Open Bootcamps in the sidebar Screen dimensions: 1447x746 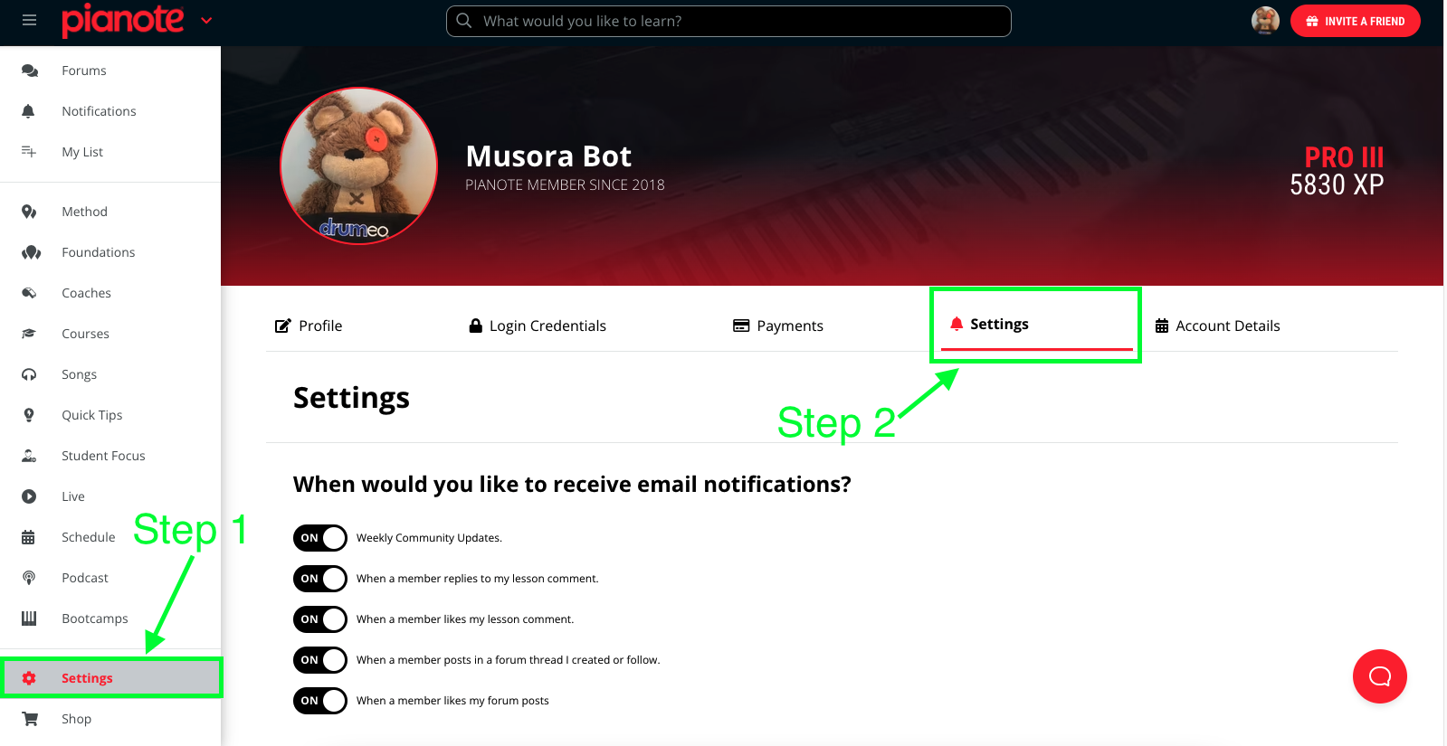pyautogui.click(x=94, y=619)
